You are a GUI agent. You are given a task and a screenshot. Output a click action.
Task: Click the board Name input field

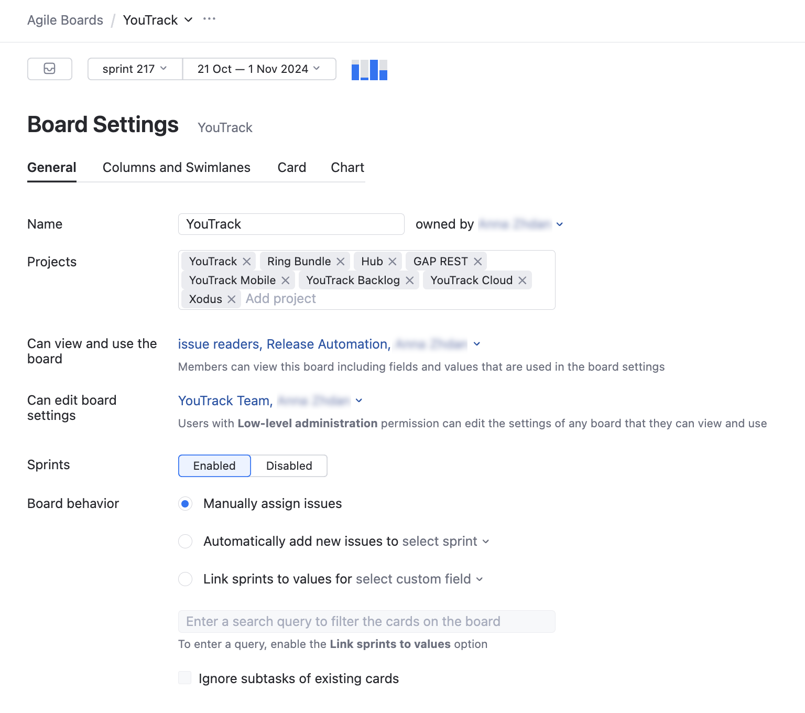point(291,224)
